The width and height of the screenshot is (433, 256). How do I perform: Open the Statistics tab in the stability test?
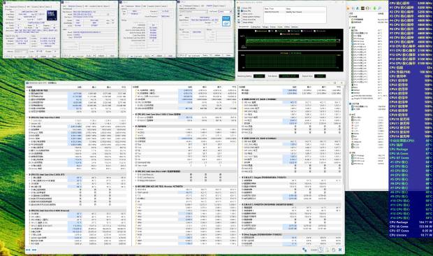[x=295, y=27]
